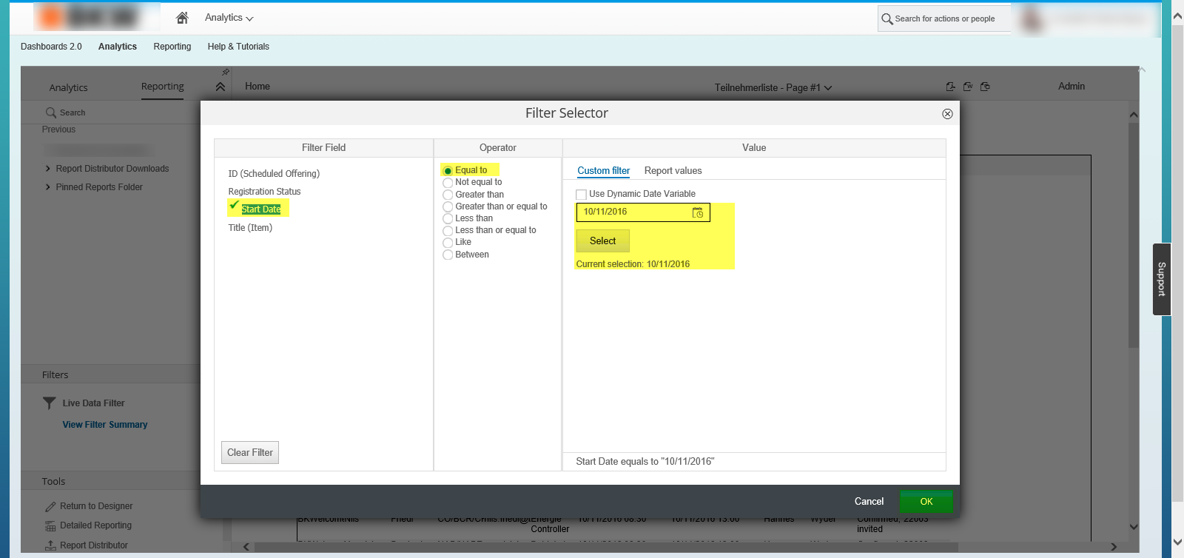Select Less than or equal to

(x=448, y=231)
